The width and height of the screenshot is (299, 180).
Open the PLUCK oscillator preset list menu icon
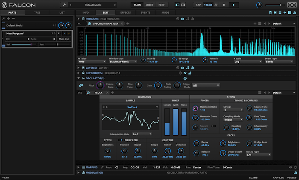260,93
